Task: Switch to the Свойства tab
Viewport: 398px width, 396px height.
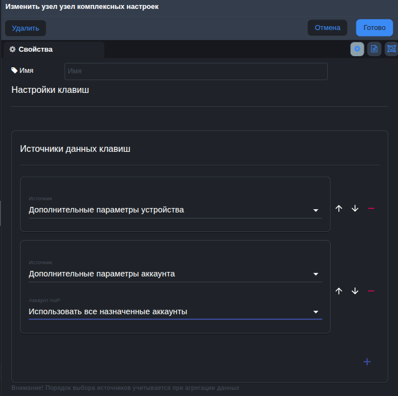Action: (x=35, y=49)
